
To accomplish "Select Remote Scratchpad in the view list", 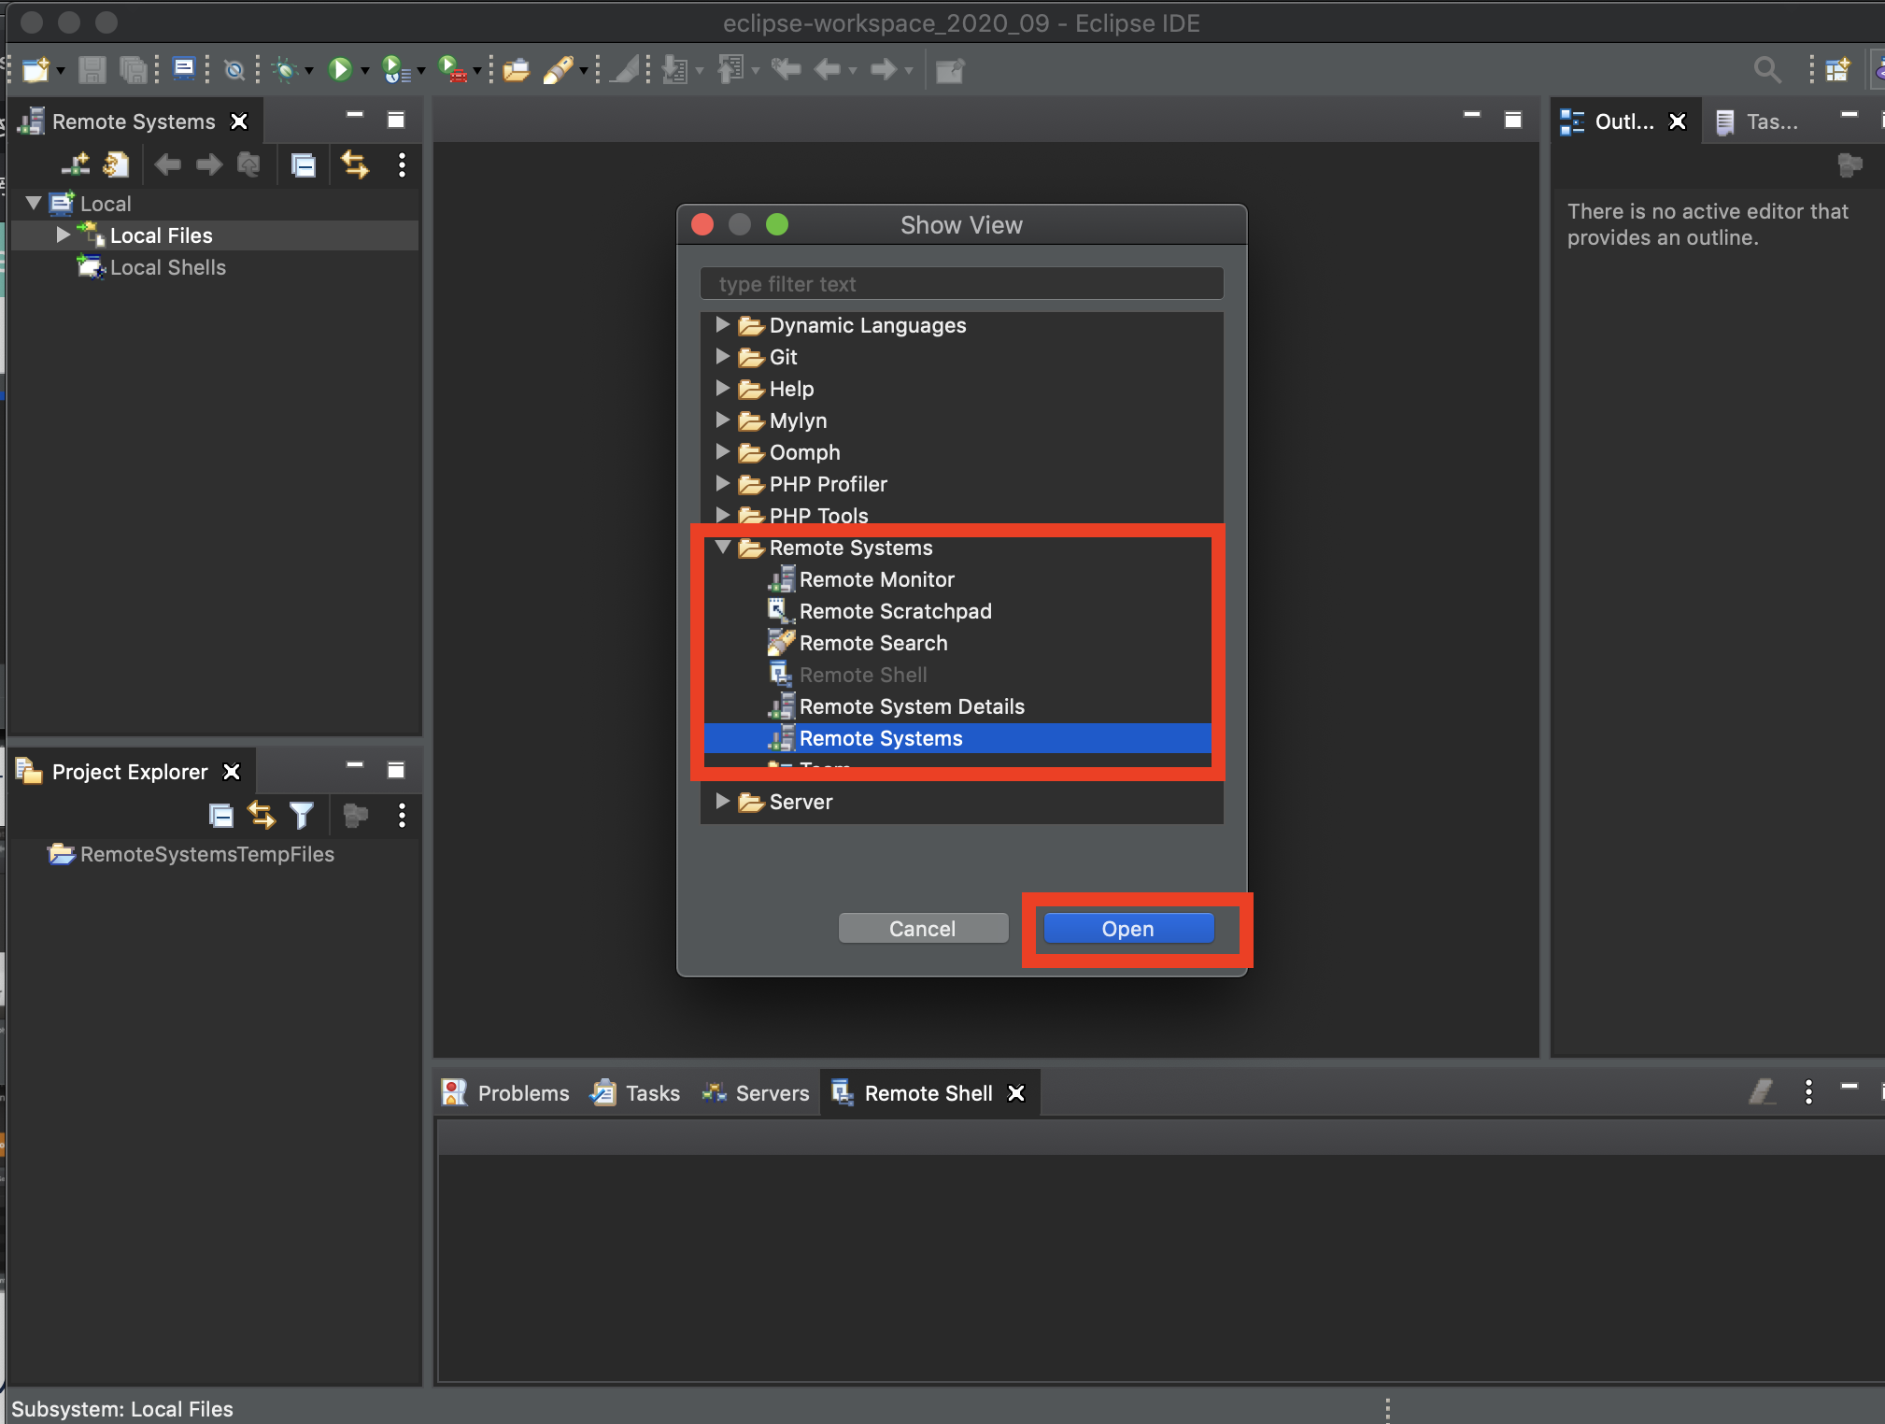I will (894, 611).
